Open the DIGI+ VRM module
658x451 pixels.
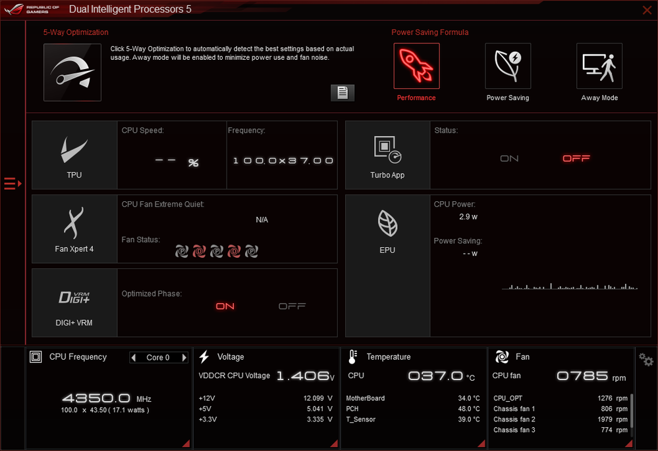pyautogui.click(x=74, y=302)
